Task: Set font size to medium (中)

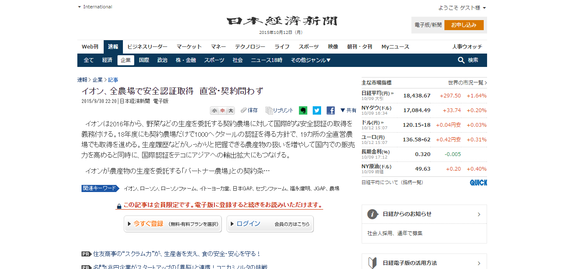Action: pos(222,111)
